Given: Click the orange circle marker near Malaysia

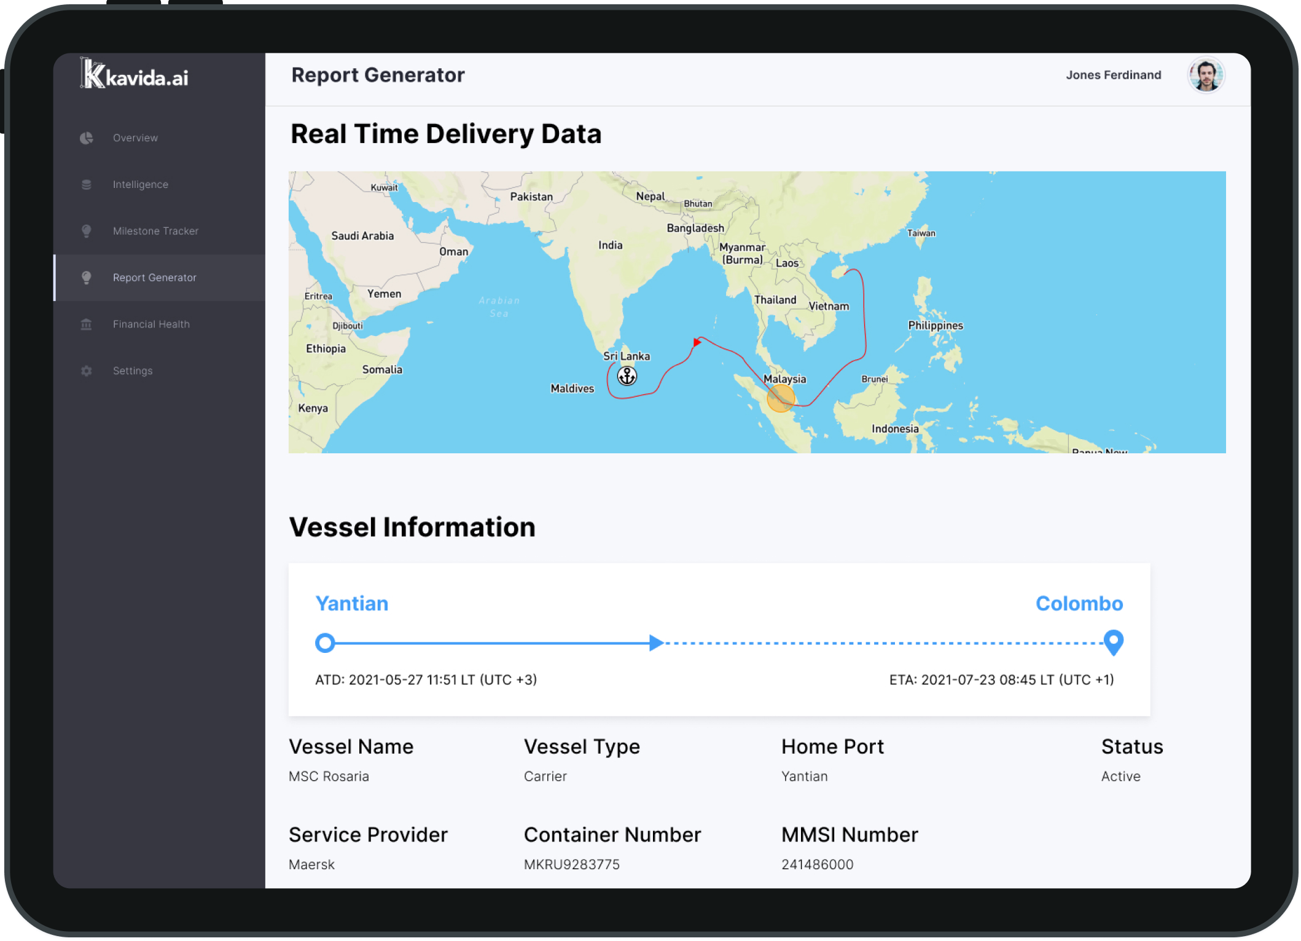Looking at the screenshot, I should point(781,398).
